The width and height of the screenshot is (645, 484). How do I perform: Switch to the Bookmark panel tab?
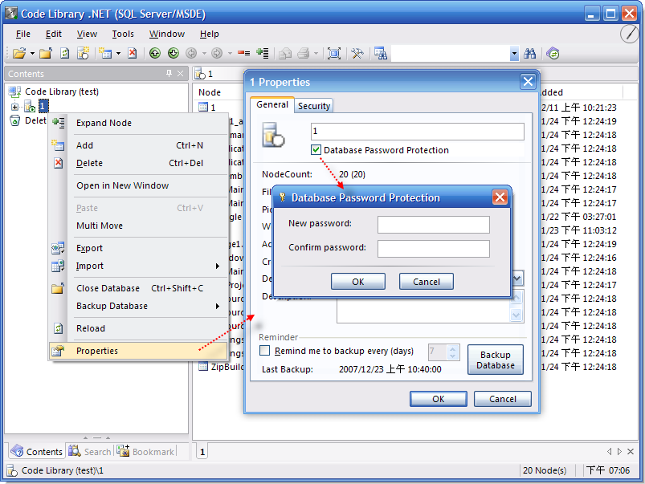(145, 452)
